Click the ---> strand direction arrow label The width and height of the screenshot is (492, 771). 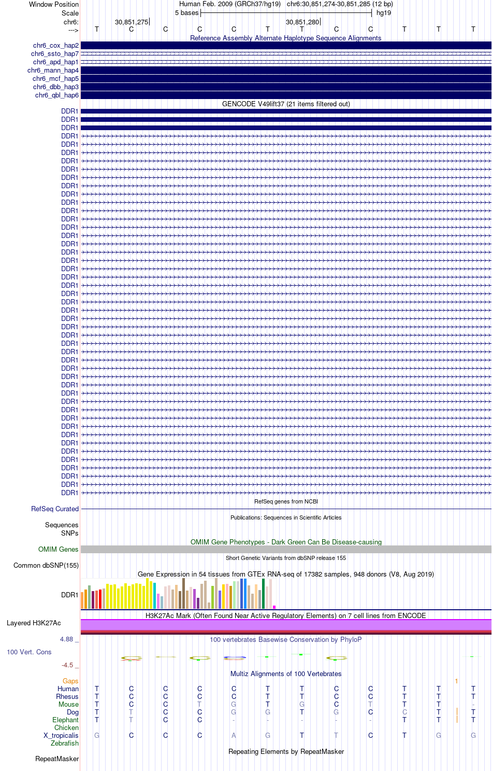(x=73, y=31)
